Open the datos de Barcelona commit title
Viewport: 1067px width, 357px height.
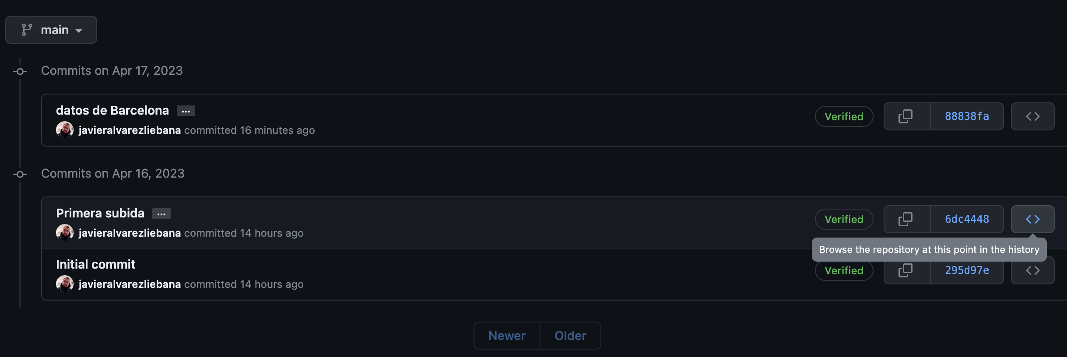[x=112, y=110]
